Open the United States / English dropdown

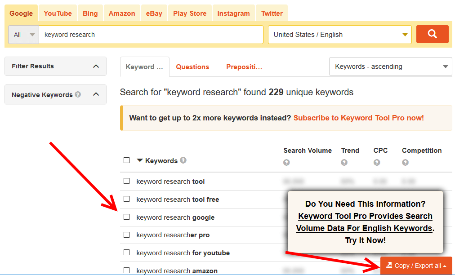pyautogui.click(x=340, y=35)
